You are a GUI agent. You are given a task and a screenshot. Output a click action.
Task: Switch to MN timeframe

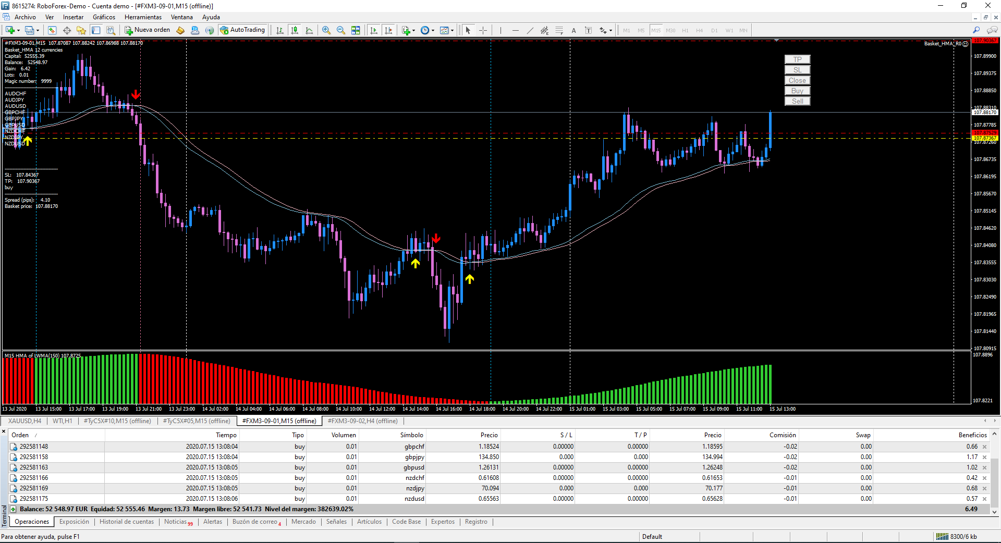(x=743, y=30)
